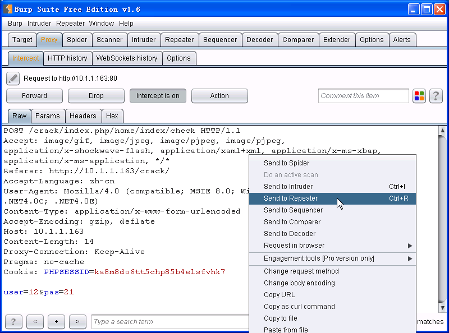Open the Intruder menu in menu bar
The image size is (449, 333).
tap(39, 24)
